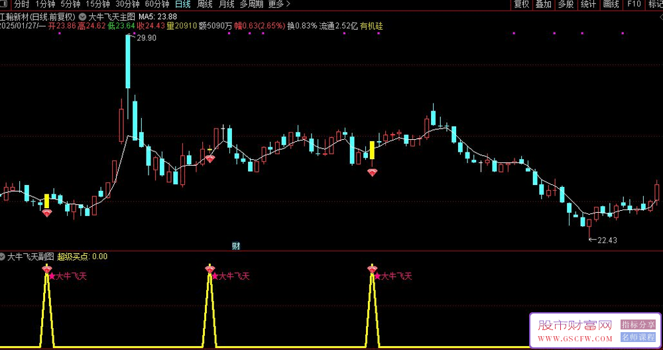The image size is (663, 350).
Task: Click the tall cyan candle at 29.90
Action: pyautogui.click(x=128, y=62)
